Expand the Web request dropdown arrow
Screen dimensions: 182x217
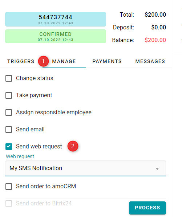click(x=157, y=169)
